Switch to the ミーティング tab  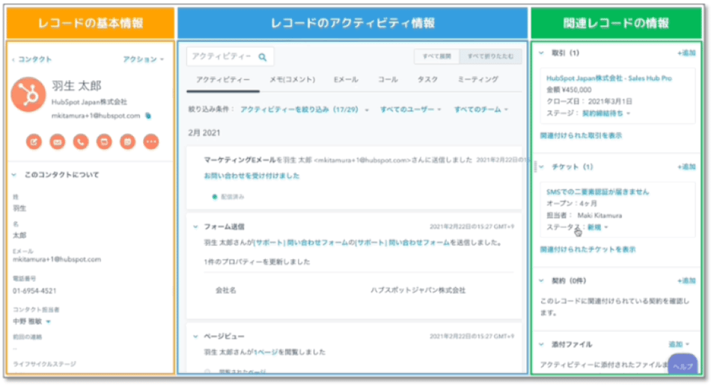click(478, 80)
